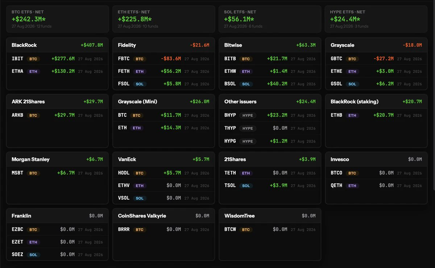Click Fidelity total -$21.6M
The image size is (435, 268).
[x=200, y=45]
